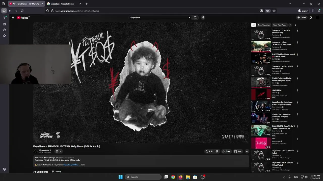Open Tuss video thumbnail

click(261, 143)
